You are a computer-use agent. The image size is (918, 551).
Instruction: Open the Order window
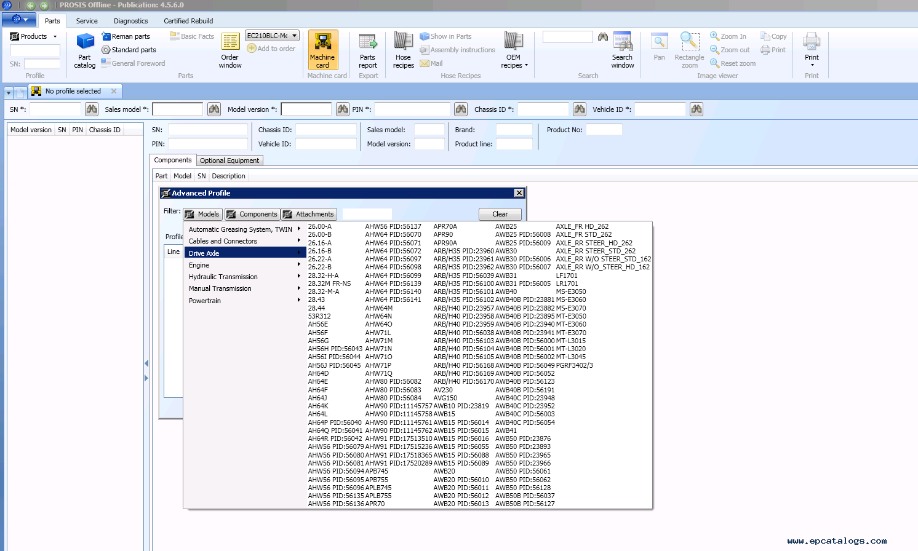coord(230,50)
